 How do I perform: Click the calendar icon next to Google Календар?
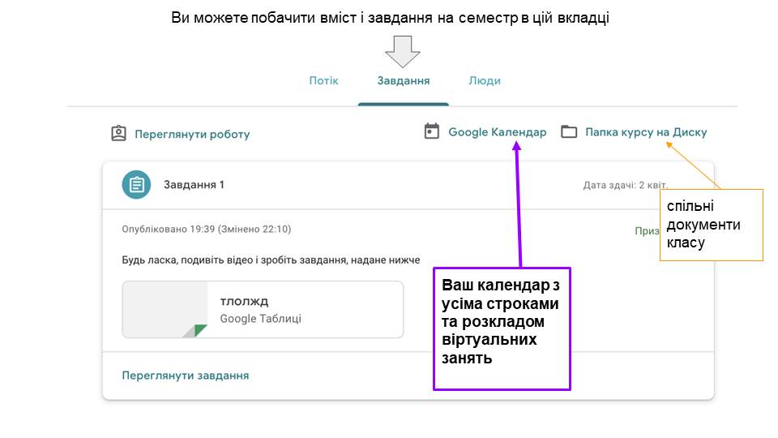pyautogui.click(x=432, y=131)
